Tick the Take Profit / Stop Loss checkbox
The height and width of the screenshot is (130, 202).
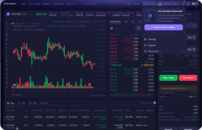160,71
